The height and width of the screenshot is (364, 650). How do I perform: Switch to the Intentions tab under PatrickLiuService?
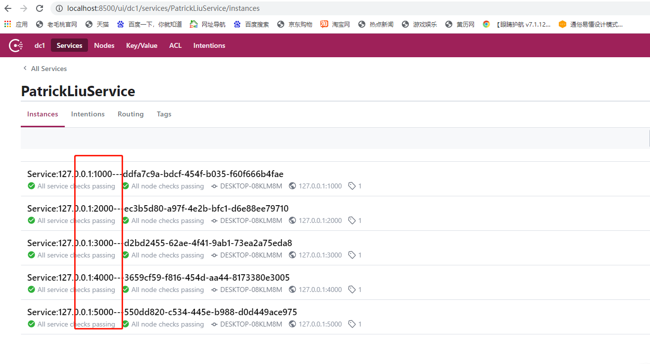(88, 114)
